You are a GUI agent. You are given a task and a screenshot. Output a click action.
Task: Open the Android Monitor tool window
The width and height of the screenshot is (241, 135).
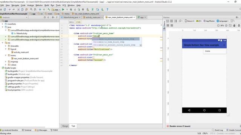pyautogui.click(x=9, y=130)
